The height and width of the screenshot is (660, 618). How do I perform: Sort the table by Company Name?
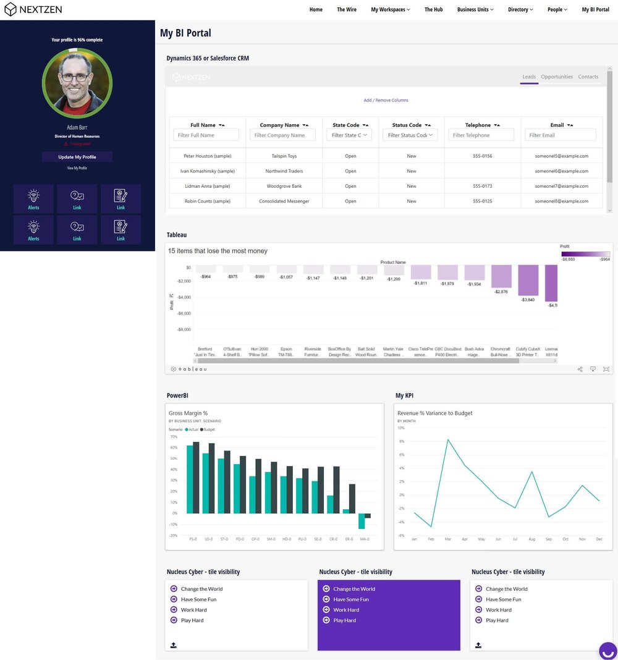pyautogui.click(x=305, y=125)
